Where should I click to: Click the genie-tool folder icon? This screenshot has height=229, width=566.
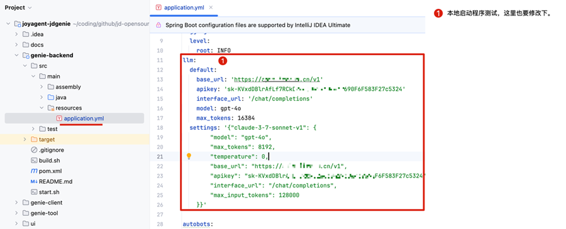pos(25,213)
